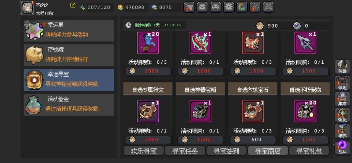Screen dimensions: 352x163
Task: Open 英雄 helmet icon on right sidebar
Action: point(342,67)
